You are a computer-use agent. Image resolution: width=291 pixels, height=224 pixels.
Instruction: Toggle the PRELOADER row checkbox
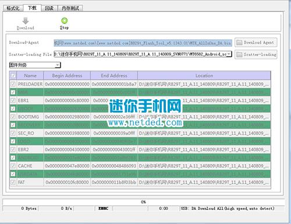(x=13, y=84)
